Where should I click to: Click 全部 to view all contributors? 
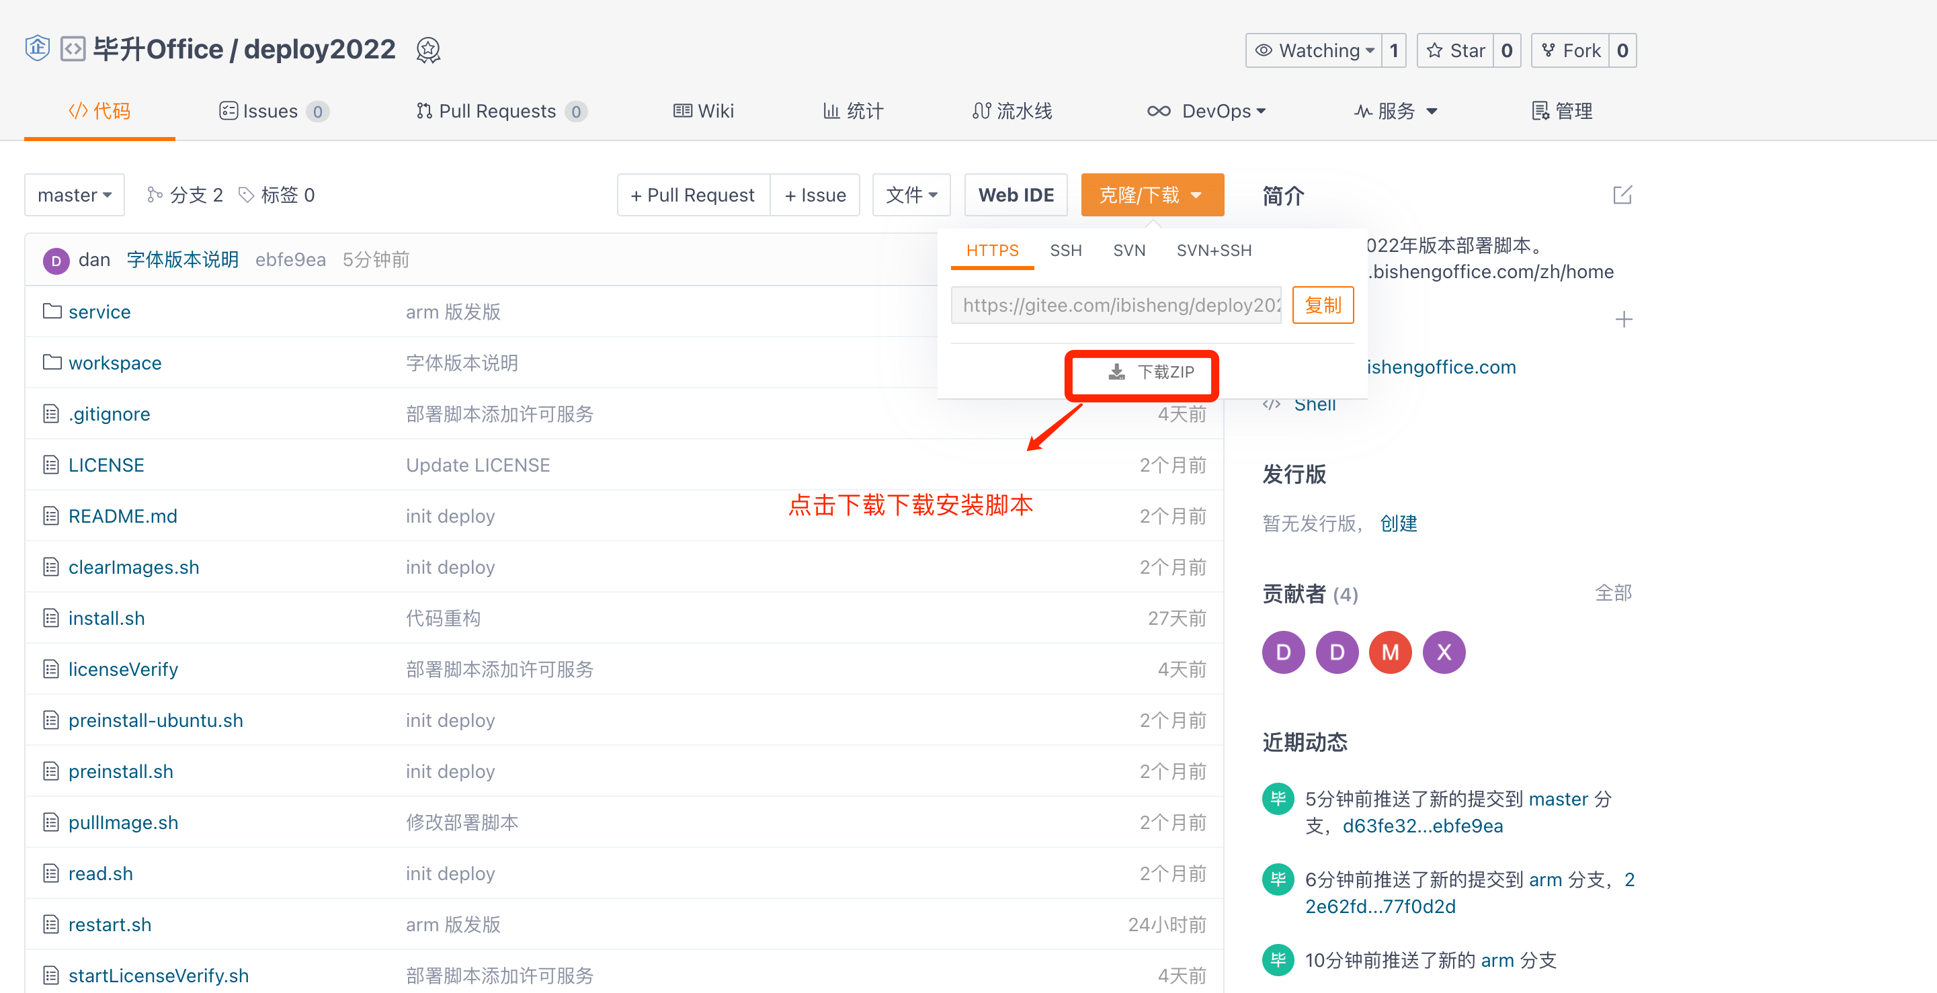1613,593
